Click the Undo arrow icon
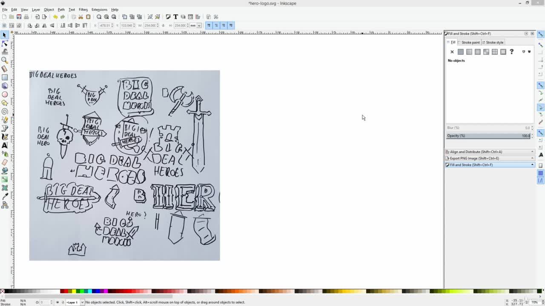 point(55,17)
